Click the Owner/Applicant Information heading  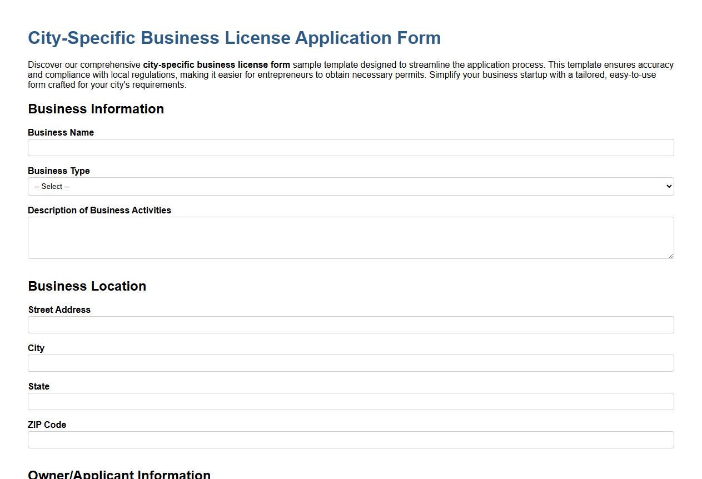(x=120, y=473)
